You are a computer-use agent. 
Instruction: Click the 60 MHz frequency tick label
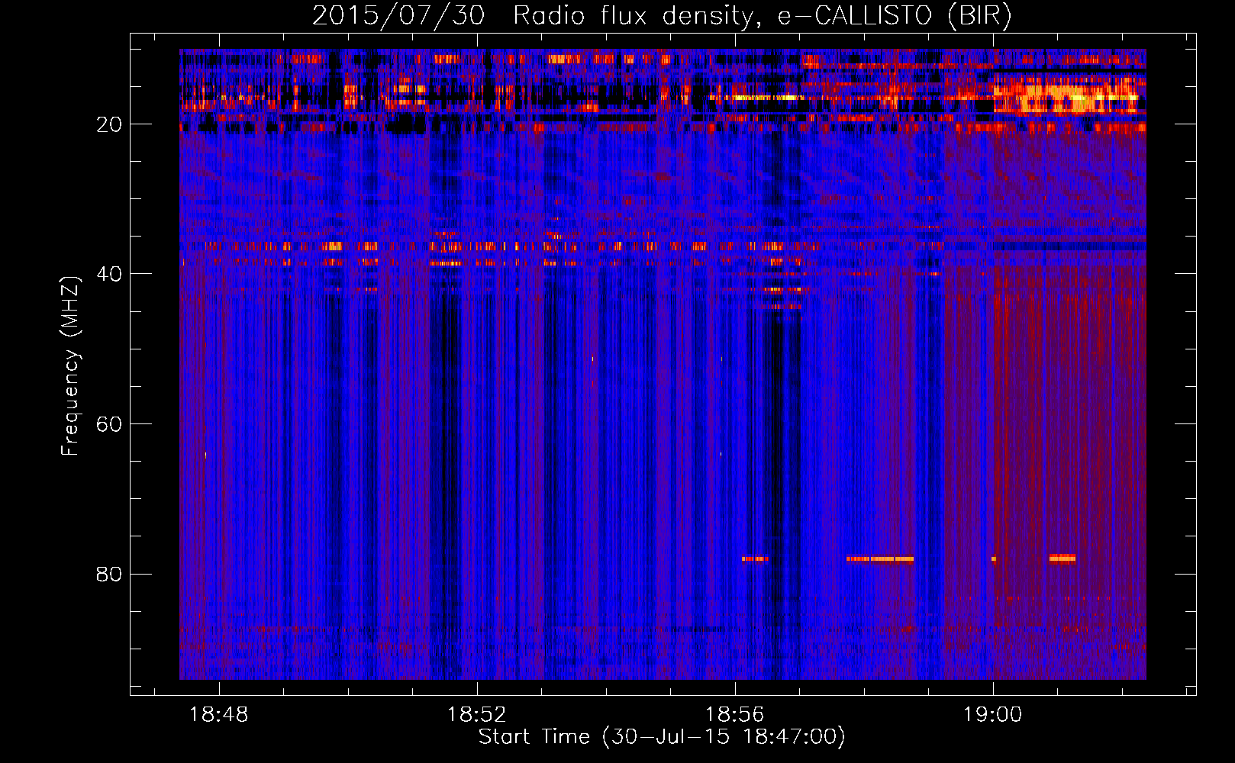point(110,424)
